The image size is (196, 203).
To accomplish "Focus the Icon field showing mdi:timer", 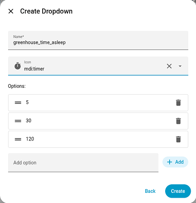I will point(93,66).
